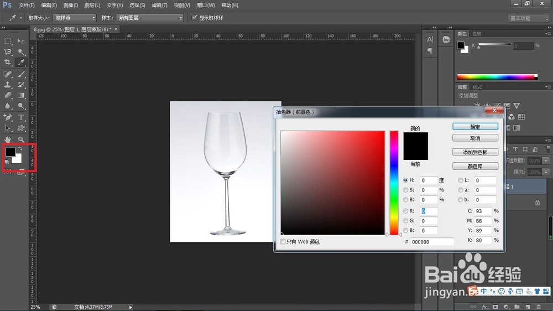
Task: Select the Pen tool
Action: click(x=8, y=117)
